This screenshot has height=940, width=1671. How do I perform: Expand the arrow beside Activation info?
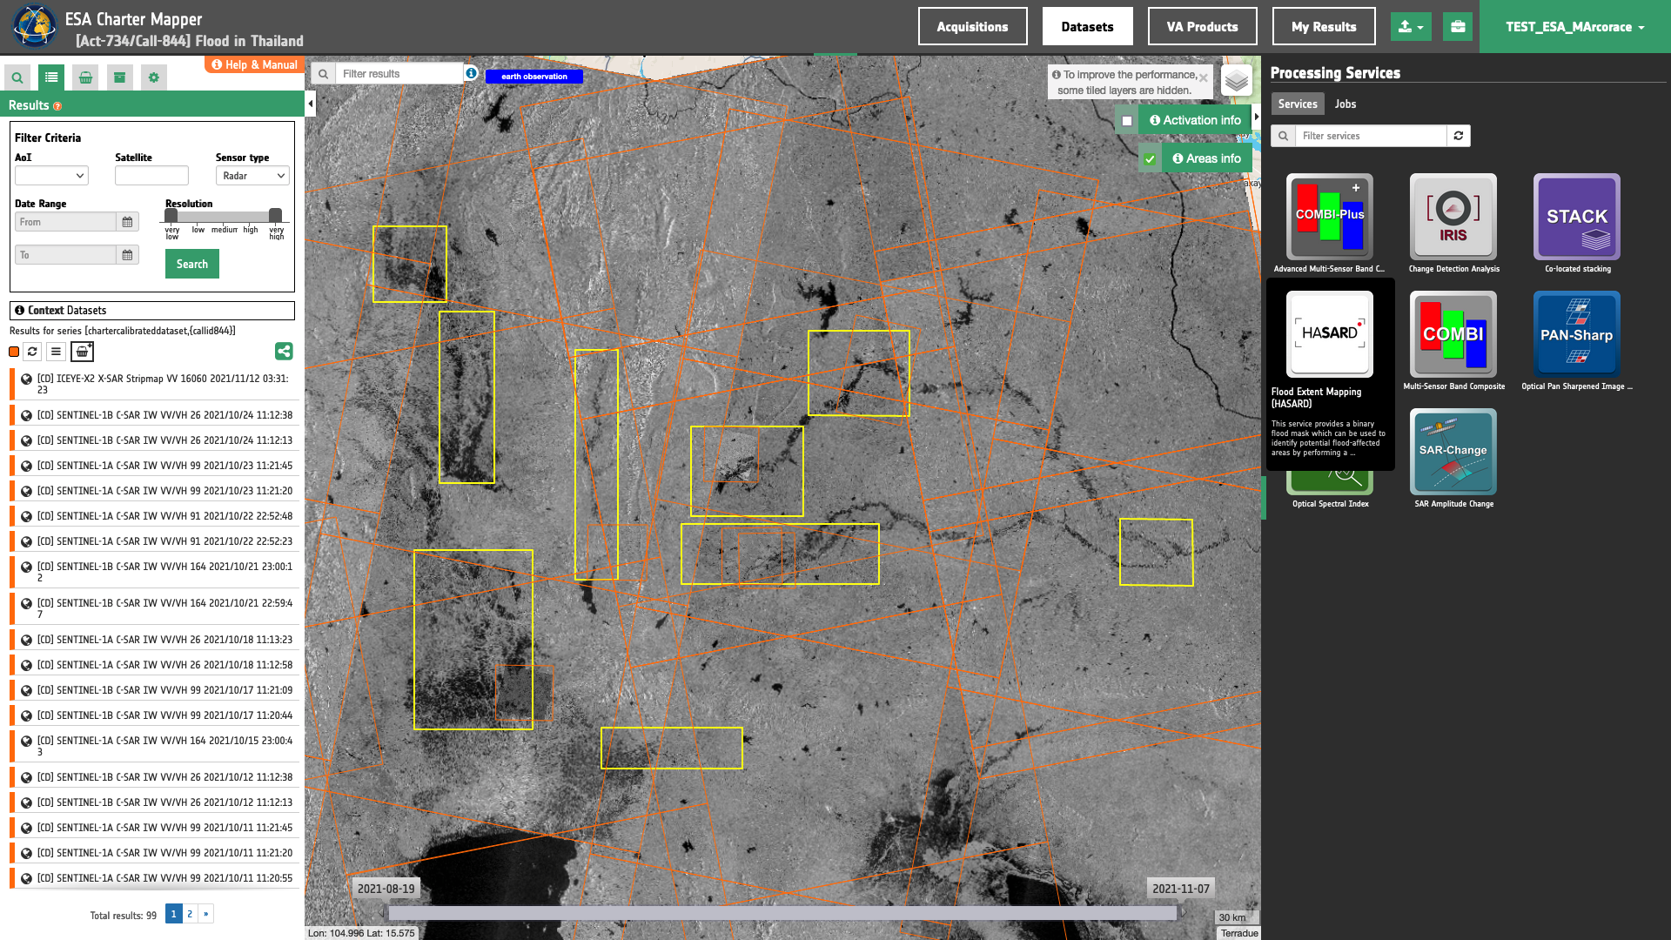pos(1256,117)
